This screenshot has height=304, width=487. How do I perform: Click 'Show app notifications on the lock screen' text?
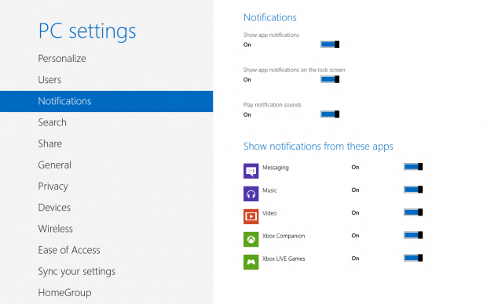click(x=294, y=70)
